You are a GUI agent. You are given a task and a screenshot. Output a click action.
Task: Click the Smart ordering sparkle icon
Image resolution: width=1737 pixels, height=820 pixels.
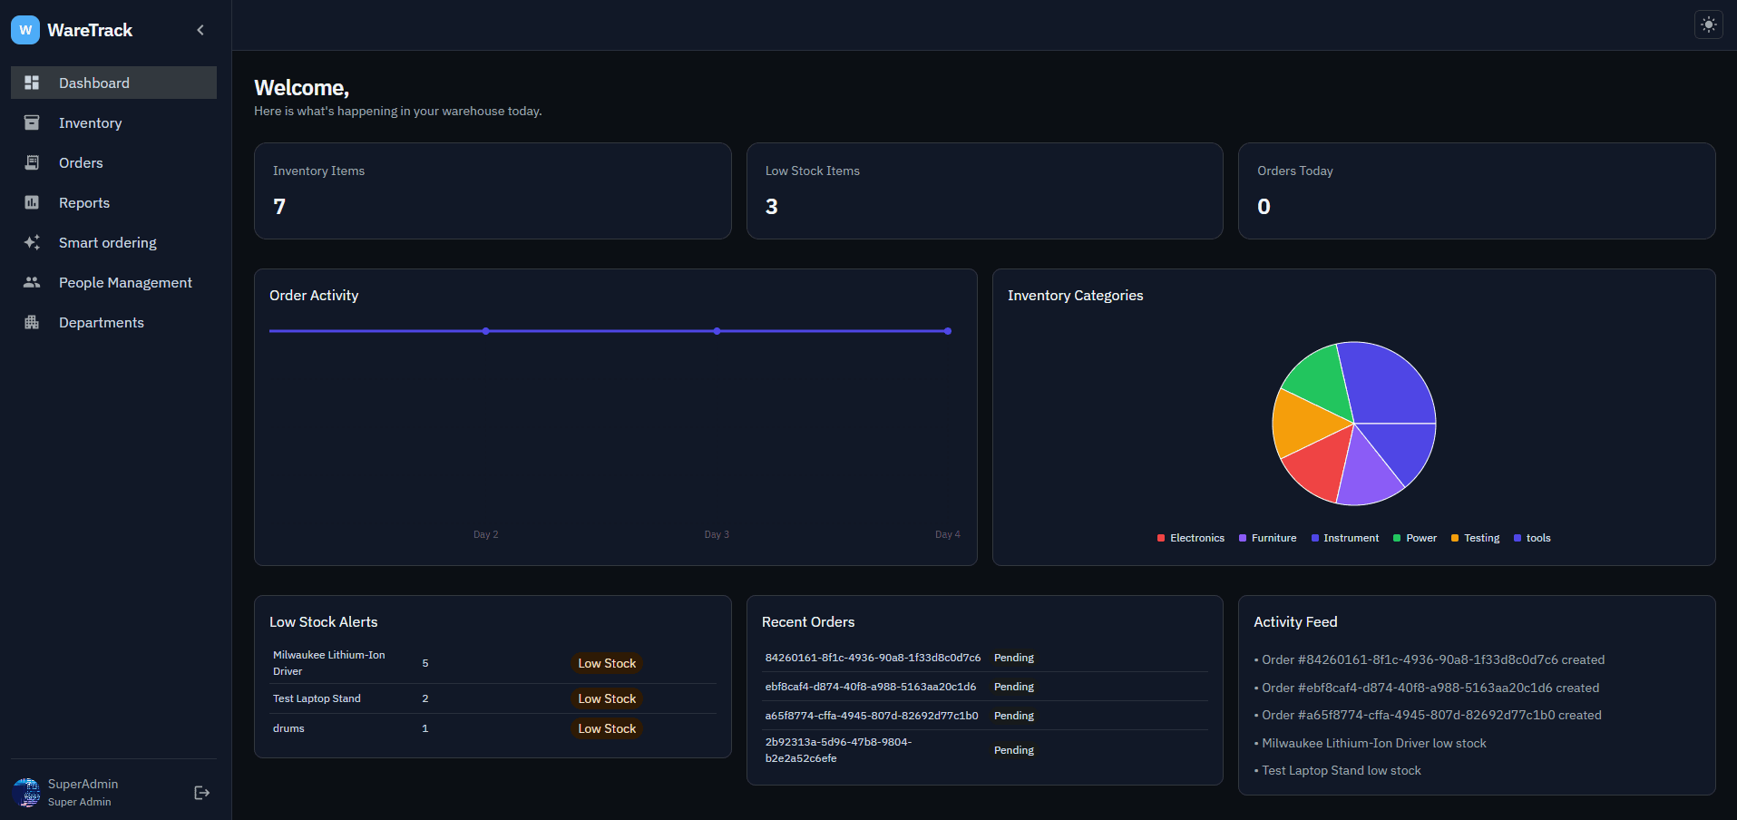coord(32,242)
